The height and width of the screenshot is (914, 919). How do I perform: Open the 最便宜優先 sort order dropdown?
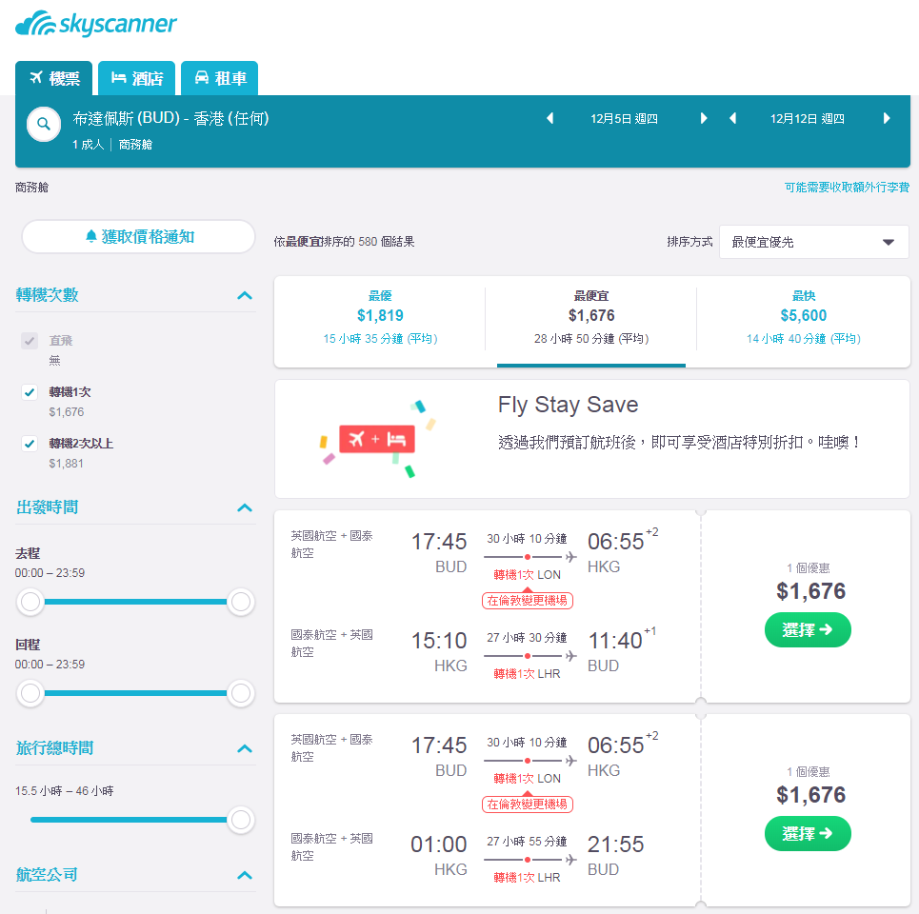pyautogui.click(x=814, y=242)
